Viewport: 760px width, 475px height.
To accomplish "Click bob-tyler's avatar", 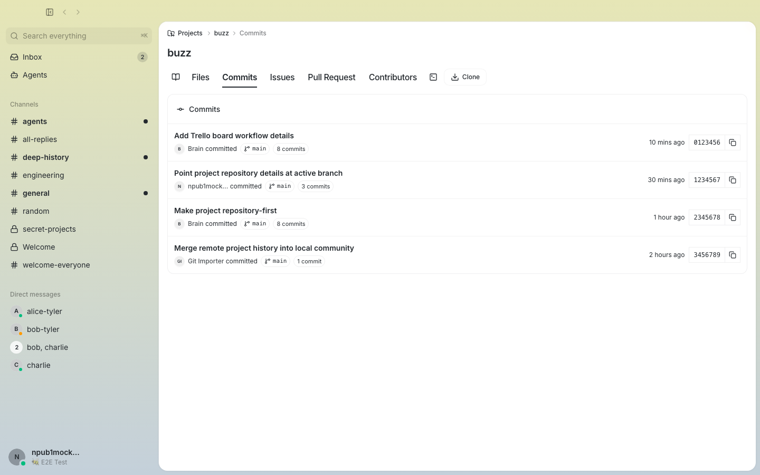I will tap(16, 329).
